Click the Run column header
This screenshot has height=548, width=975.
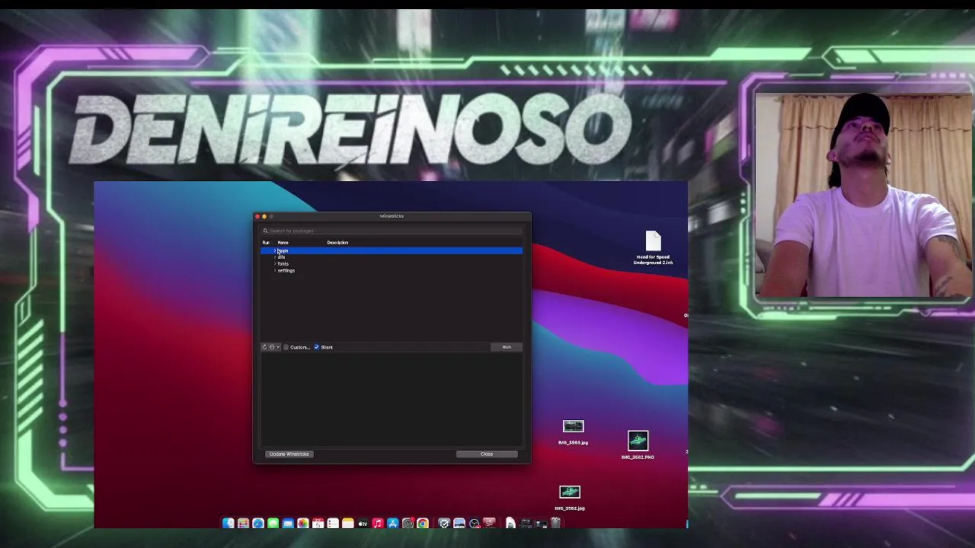(x=266, y=243)
